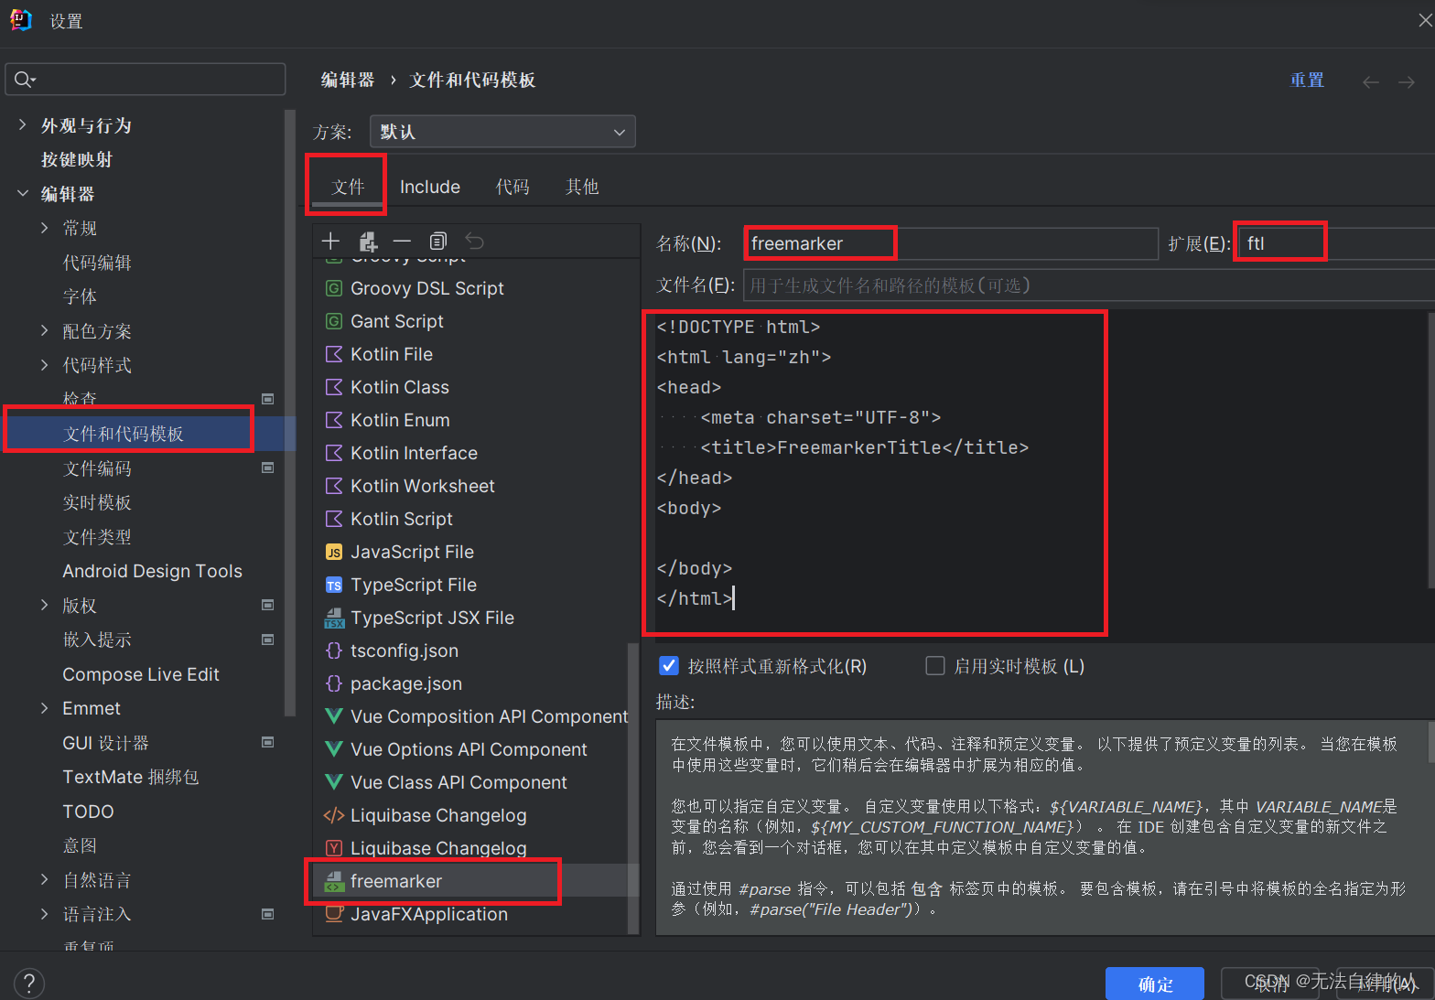Open the 方案 默认 dropdown
Viewport: 1435px width, 1000px height.
click(502, 132)
